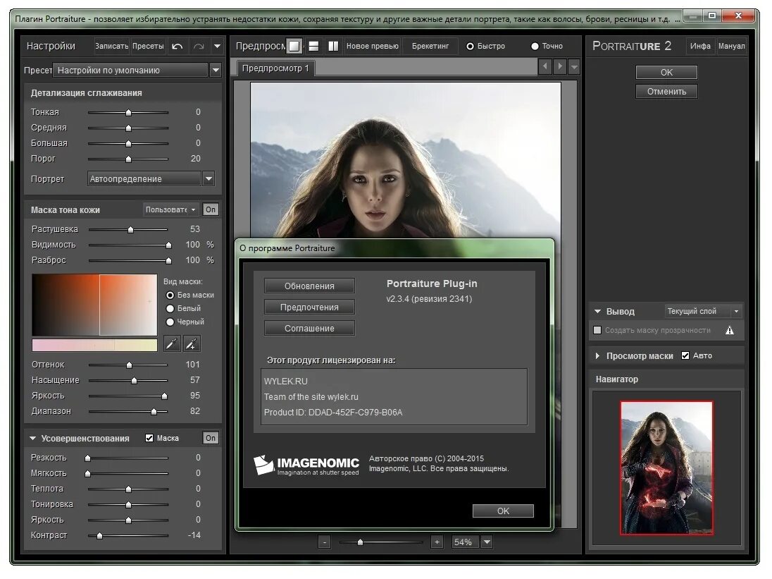This screenshot has height=579, width=772.
Task: Open the Пресеты manager
Action: [148, 47]
